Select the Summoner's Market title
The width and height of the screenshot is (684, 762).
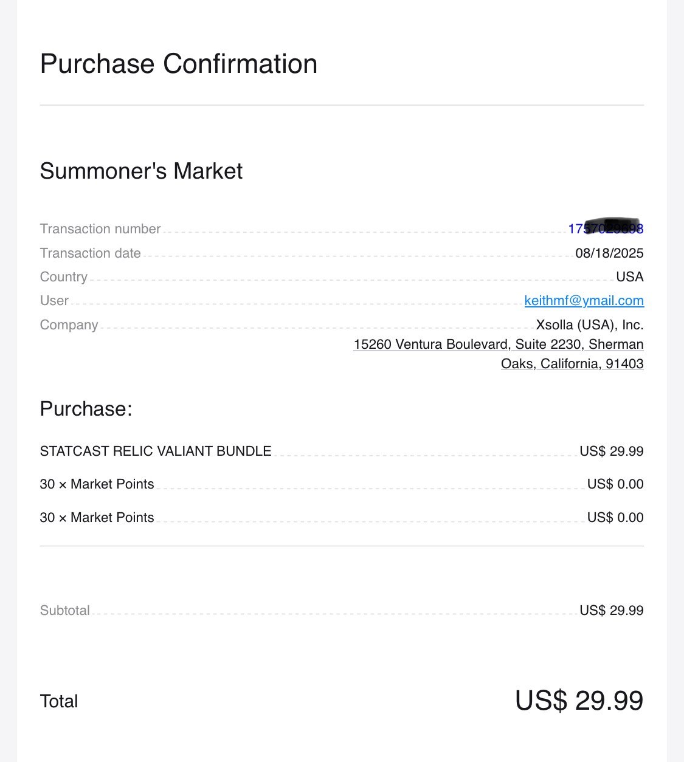(141, 171)
